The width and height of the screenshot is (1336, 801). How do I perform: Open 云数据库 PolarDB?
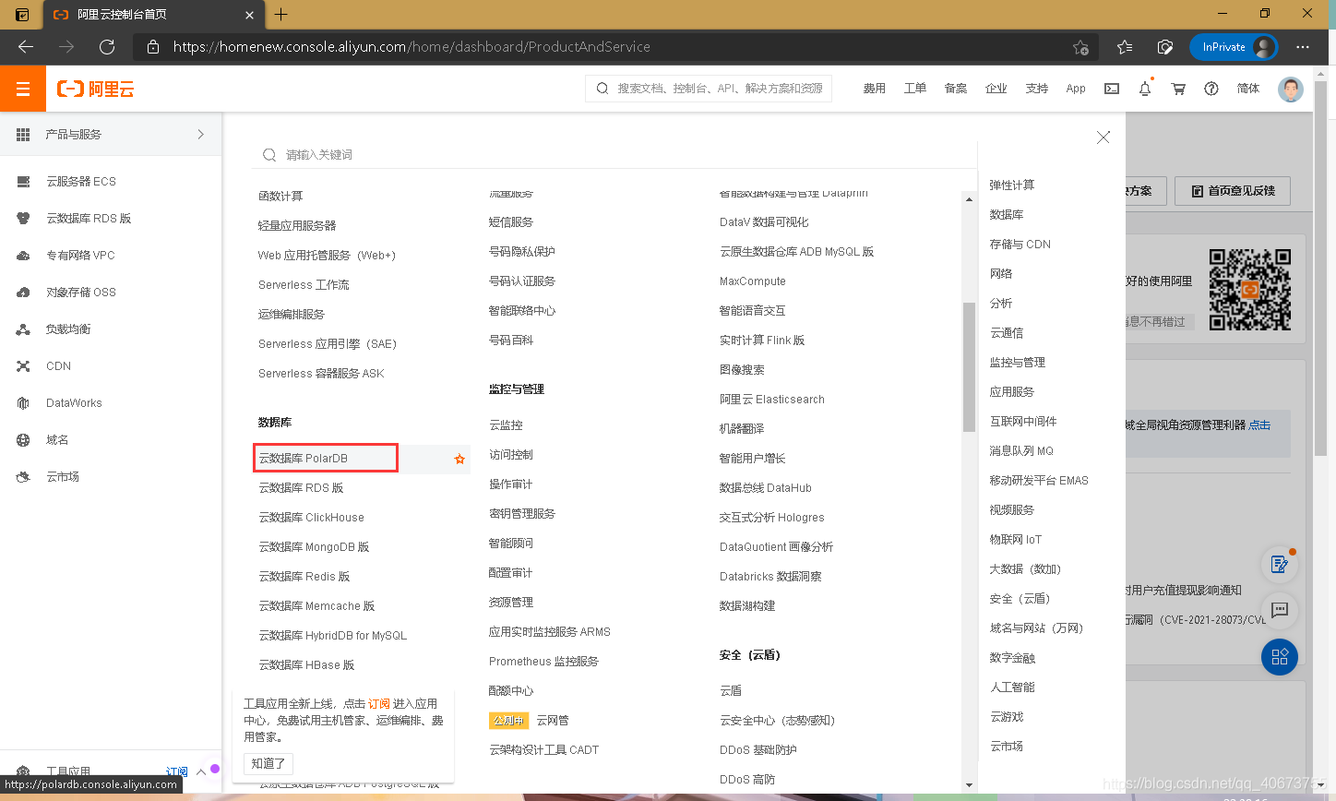point(304,459)
